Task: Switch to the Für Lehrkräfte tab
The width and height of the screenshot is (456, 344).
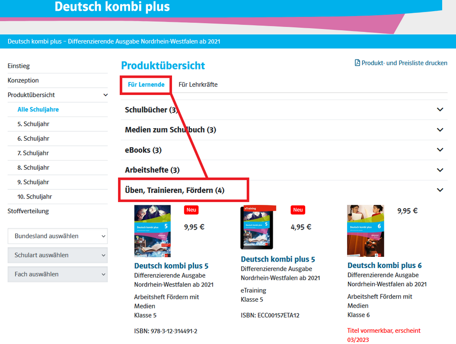Action: point(198,85)
